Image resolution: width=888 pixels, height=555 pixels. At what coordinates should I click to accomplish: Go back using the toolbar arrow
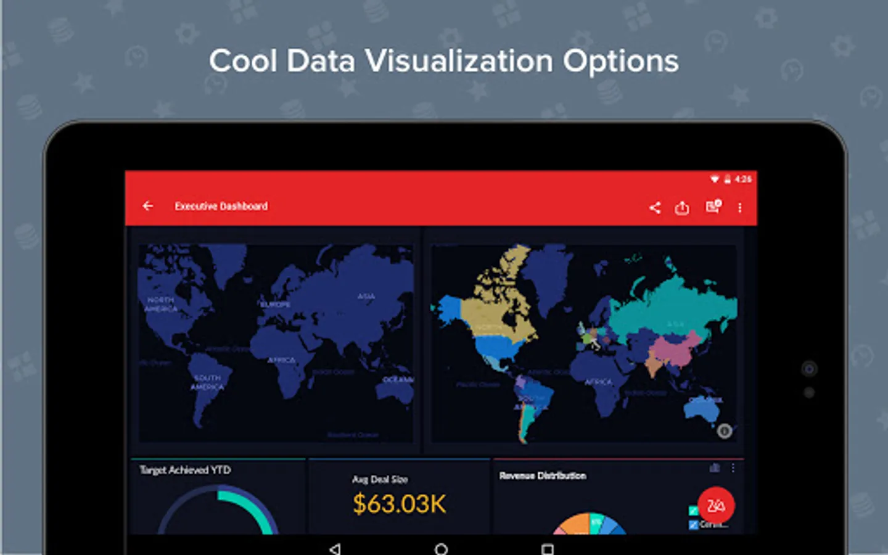tap(148, 206)
